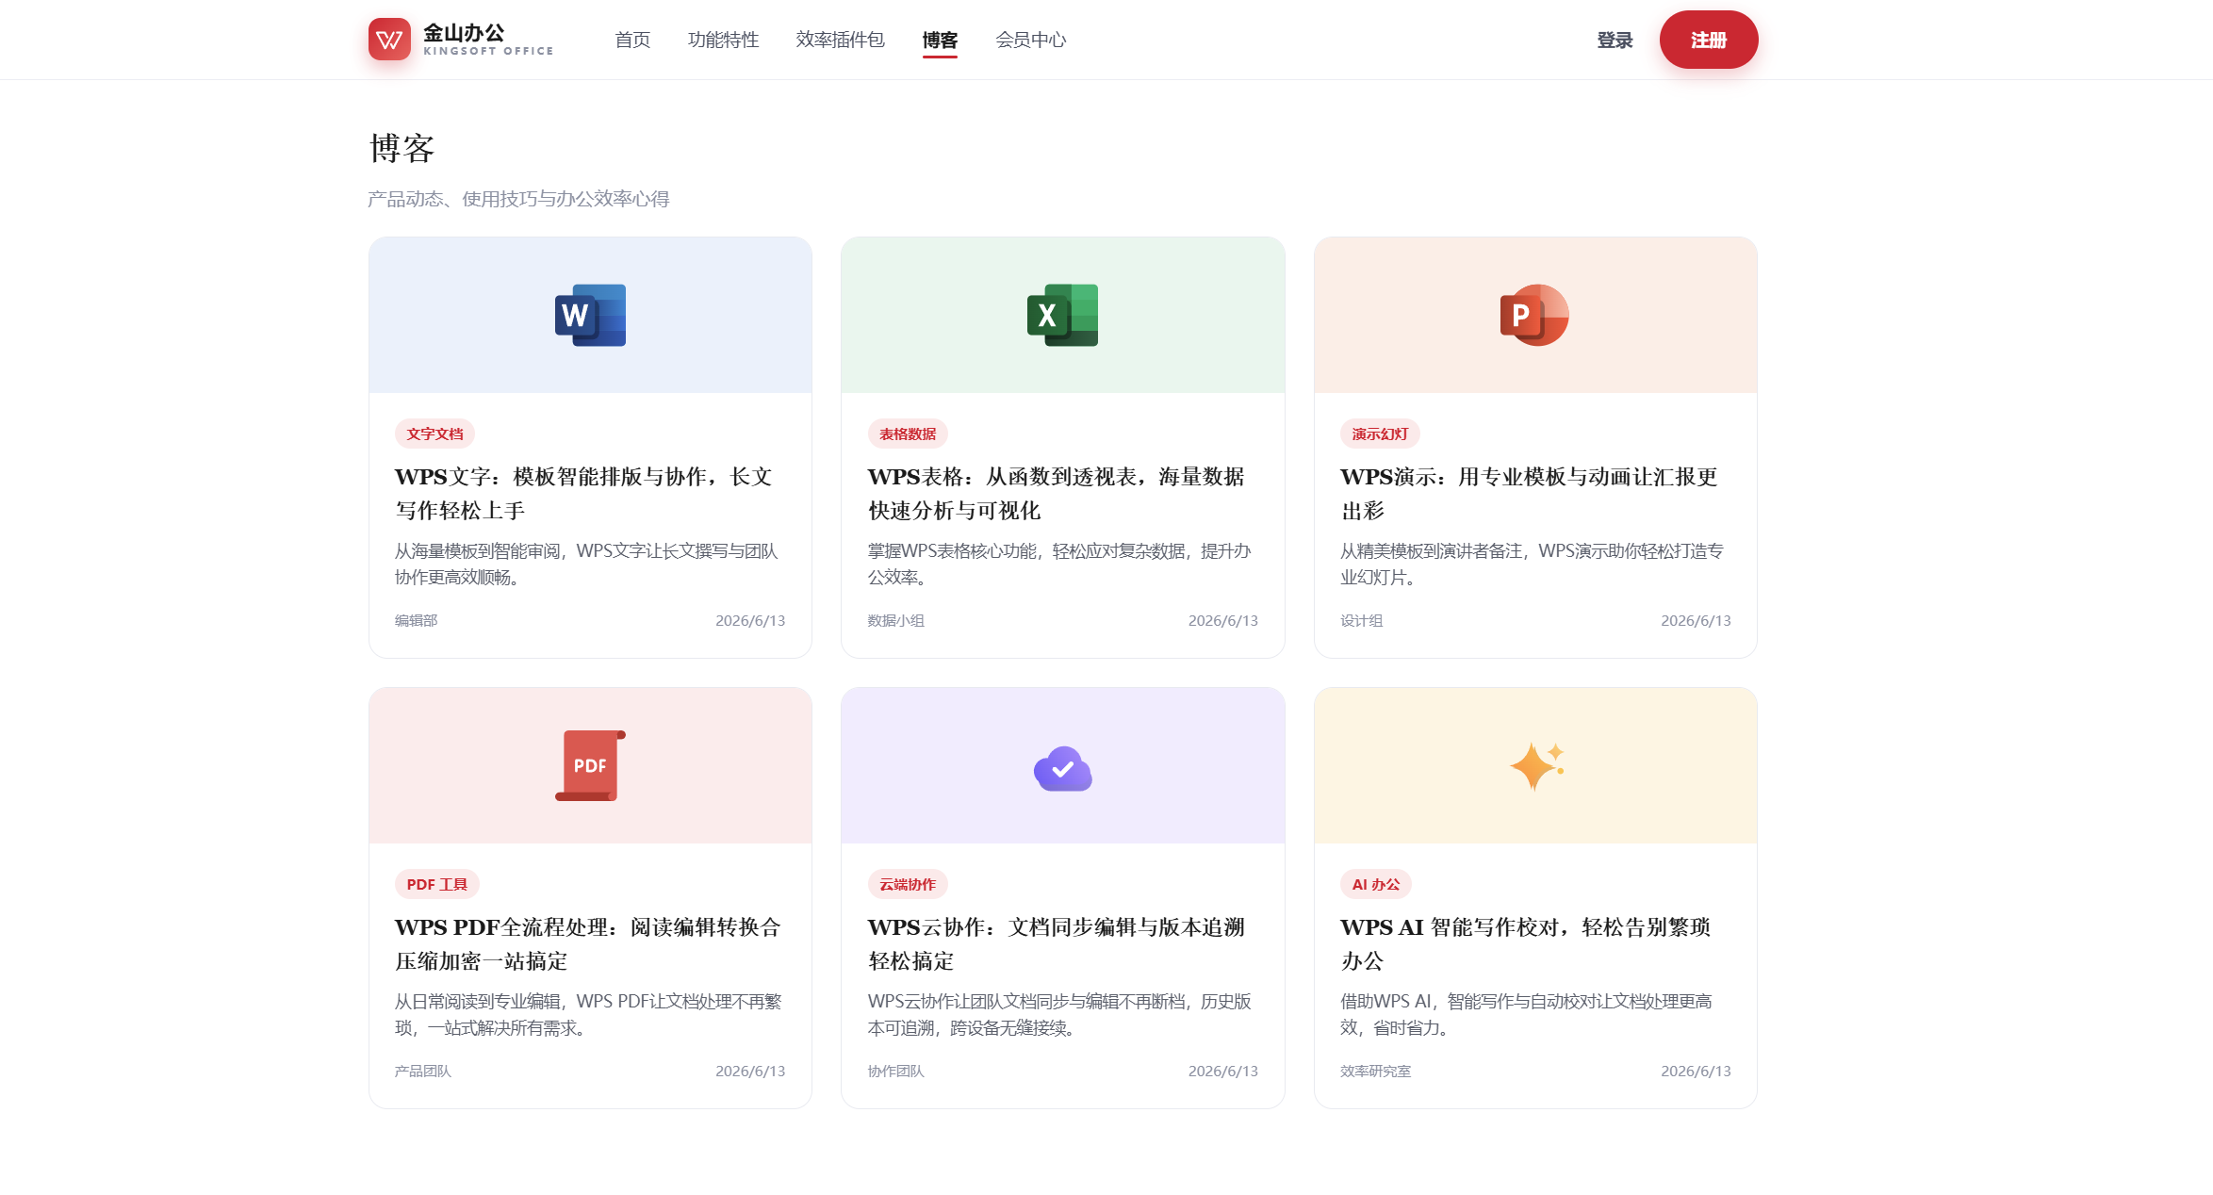Click the 演示幻灯 category tag
The image size is (2213, 1195).
pyautogui.click(x=1380, y=434)
